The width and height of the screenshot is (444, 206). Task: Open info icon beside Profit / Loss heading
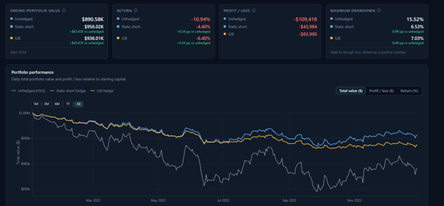click(x=254, y=10)
